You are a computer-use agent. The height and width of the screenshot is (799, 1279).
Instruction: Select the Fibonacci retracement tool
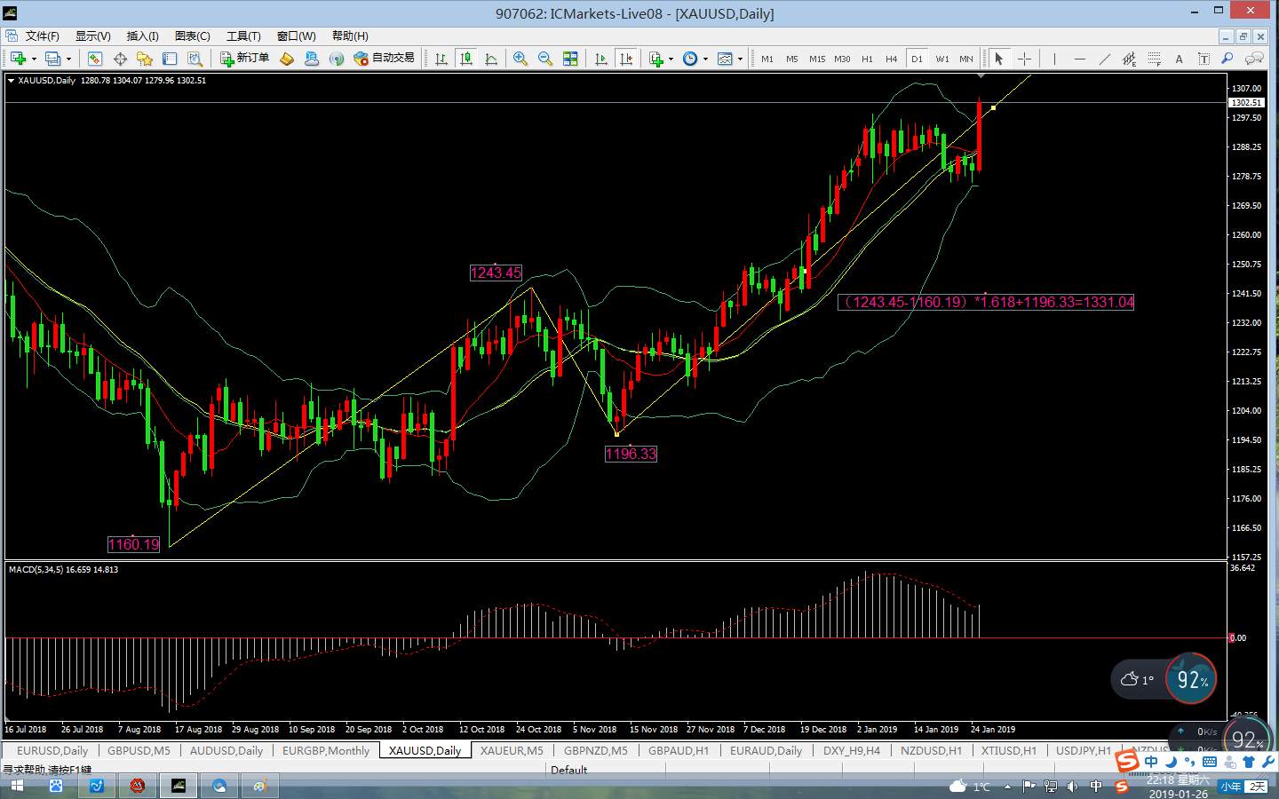pos(1154,59)
